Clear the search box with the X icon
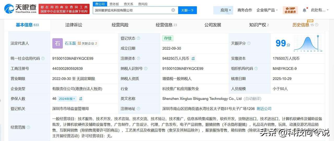 [173, 10]
